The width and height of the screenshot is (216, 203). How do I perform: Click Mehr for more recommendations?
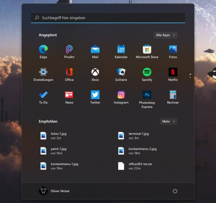[169, 121]
